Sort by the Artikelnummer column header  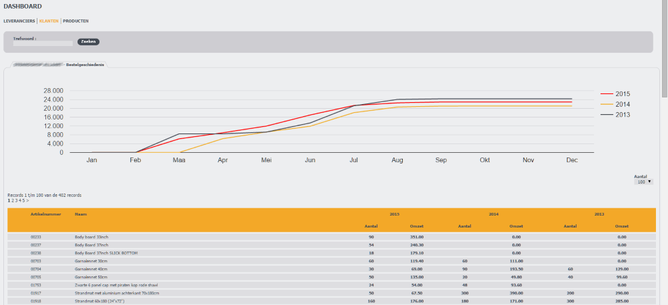tap(46, 214)
